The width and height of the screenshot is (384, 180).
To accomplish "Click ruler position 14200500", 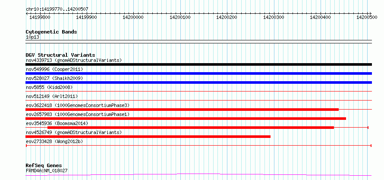I will pos(367,17).
